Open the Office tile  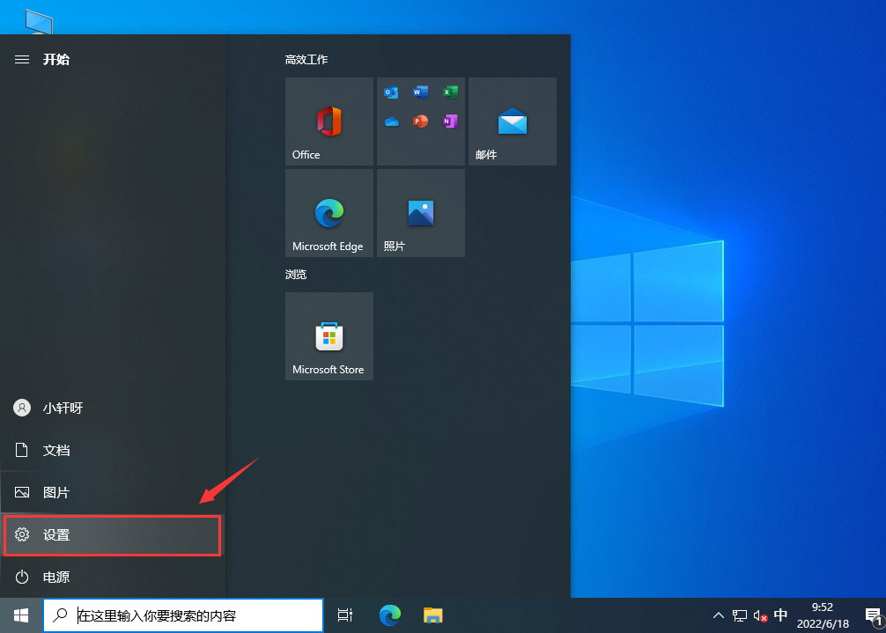pyautogui.click(x=329, y=121)
